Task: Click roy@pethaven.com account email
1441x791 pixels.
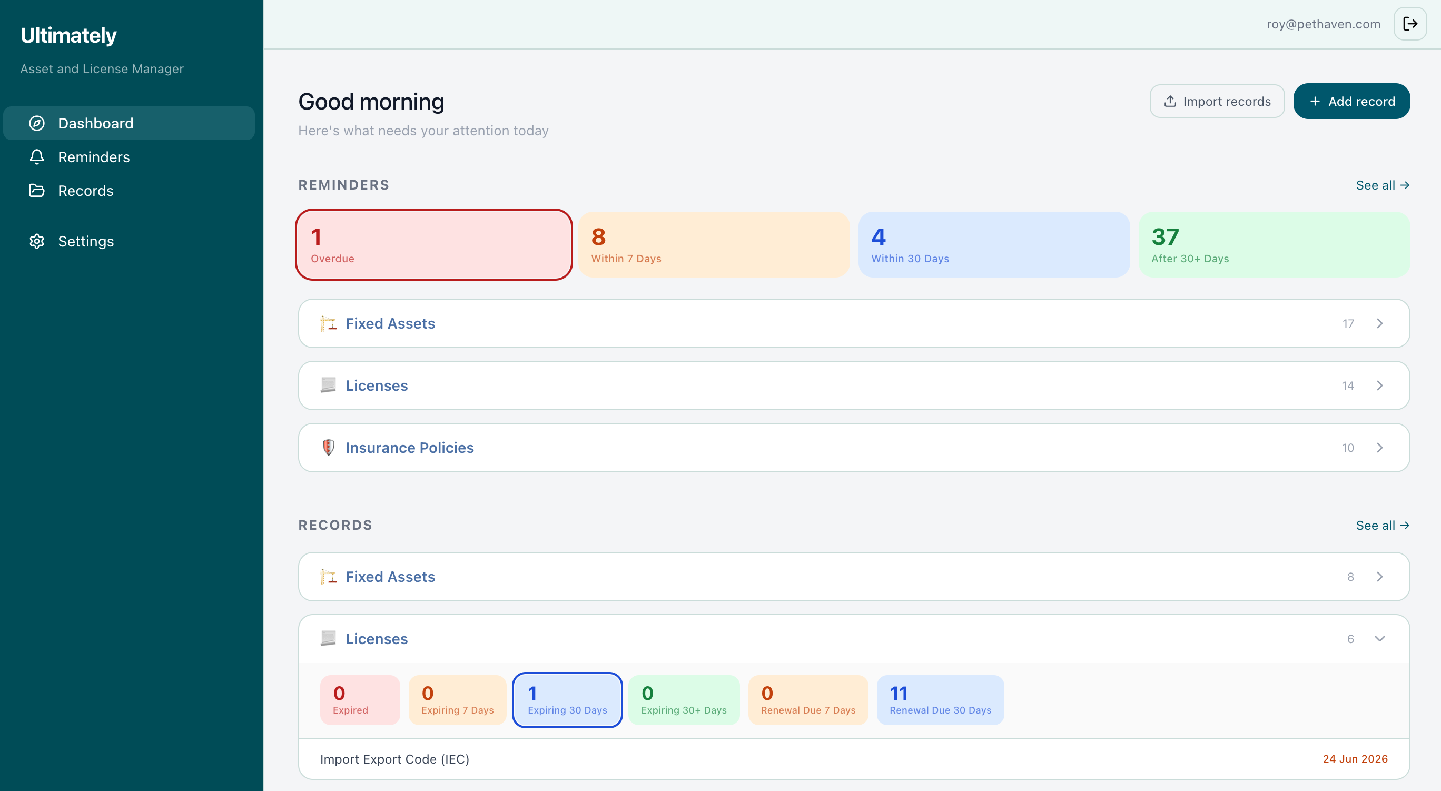Action: tap(1324, 24)
